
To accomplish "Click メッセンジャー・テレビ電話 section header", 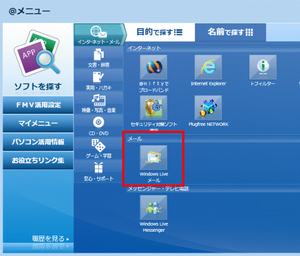I will 158,189.
